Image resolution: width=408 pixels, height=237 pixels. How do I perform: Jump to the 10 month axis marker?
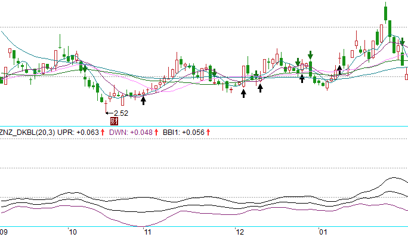tap(73, 232)
